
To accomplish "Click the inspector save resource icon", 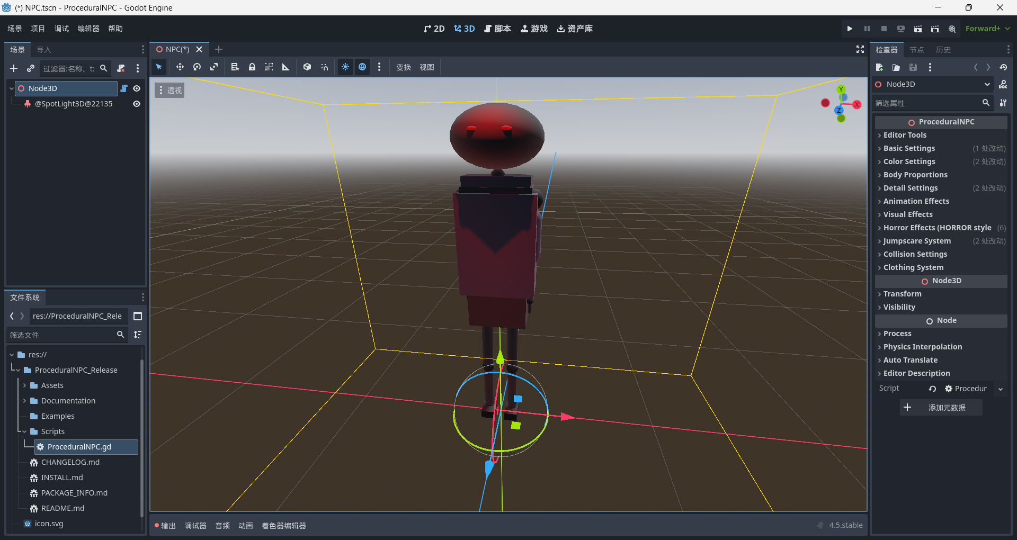I will pyautogui.click(x=913, y=67).
